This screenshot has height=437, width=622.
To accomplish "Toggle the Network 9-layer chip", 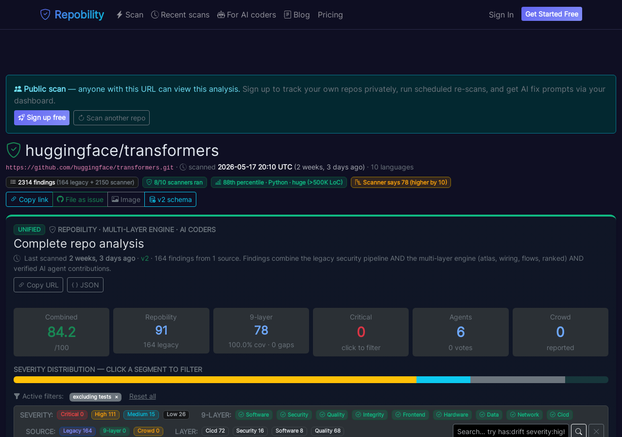I will pyautogui.click(x=524, y=415).
